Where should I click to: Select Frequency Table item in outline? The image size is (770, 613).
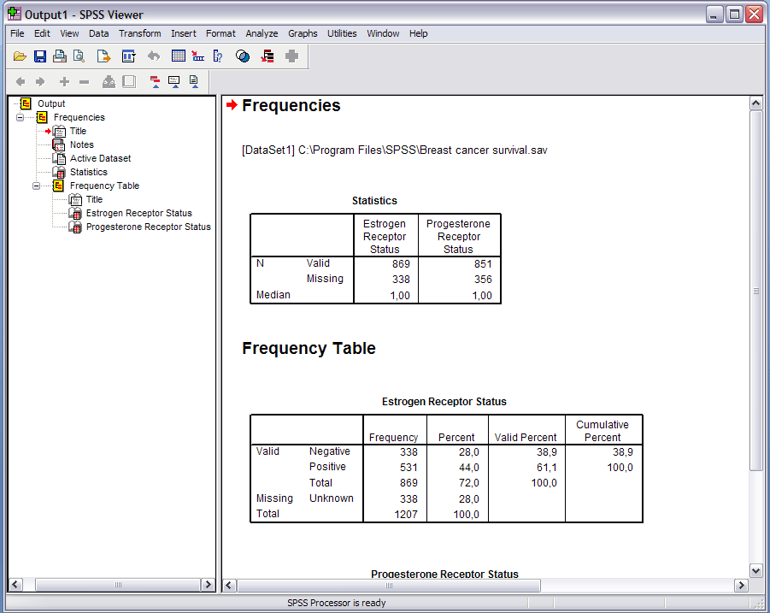[104, 186]
